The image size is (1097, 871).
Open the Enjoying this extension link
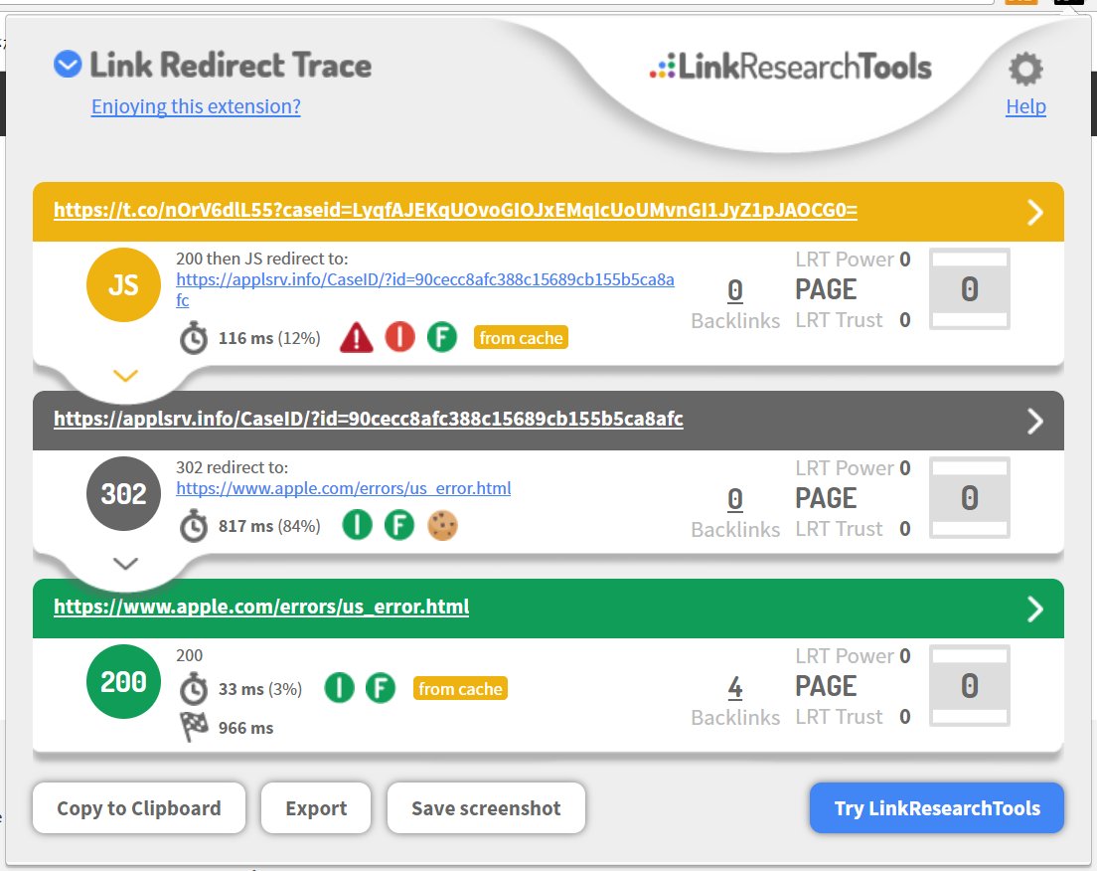coord(196,106)
